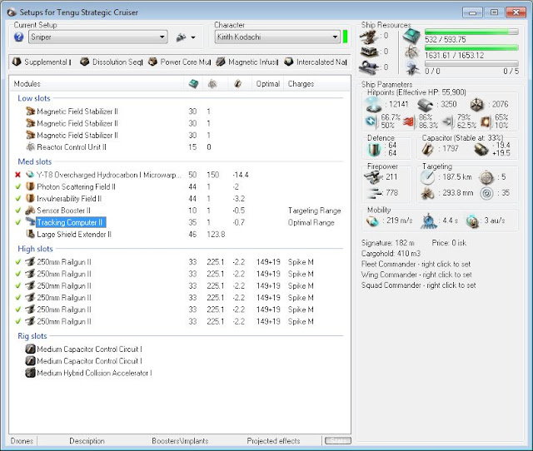Activate the Y-T8 Microwarpdrive red X toggle

coord(18,175)
